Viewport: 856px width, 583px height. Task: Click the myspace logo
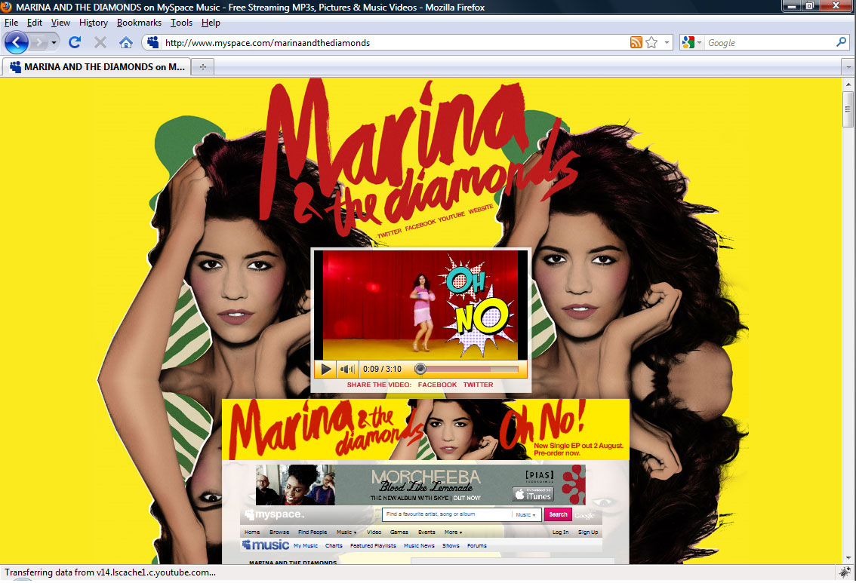[x=274, y=514]
